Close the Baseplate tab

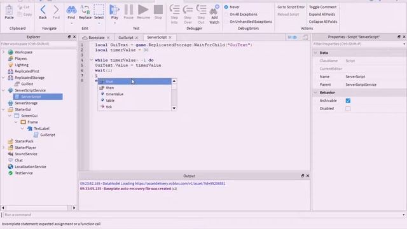tap(108, 38)
